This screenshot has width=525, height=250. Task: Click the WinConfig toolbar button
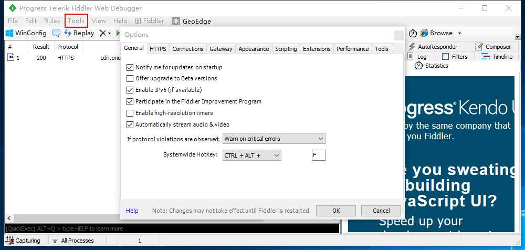[26, 33]
